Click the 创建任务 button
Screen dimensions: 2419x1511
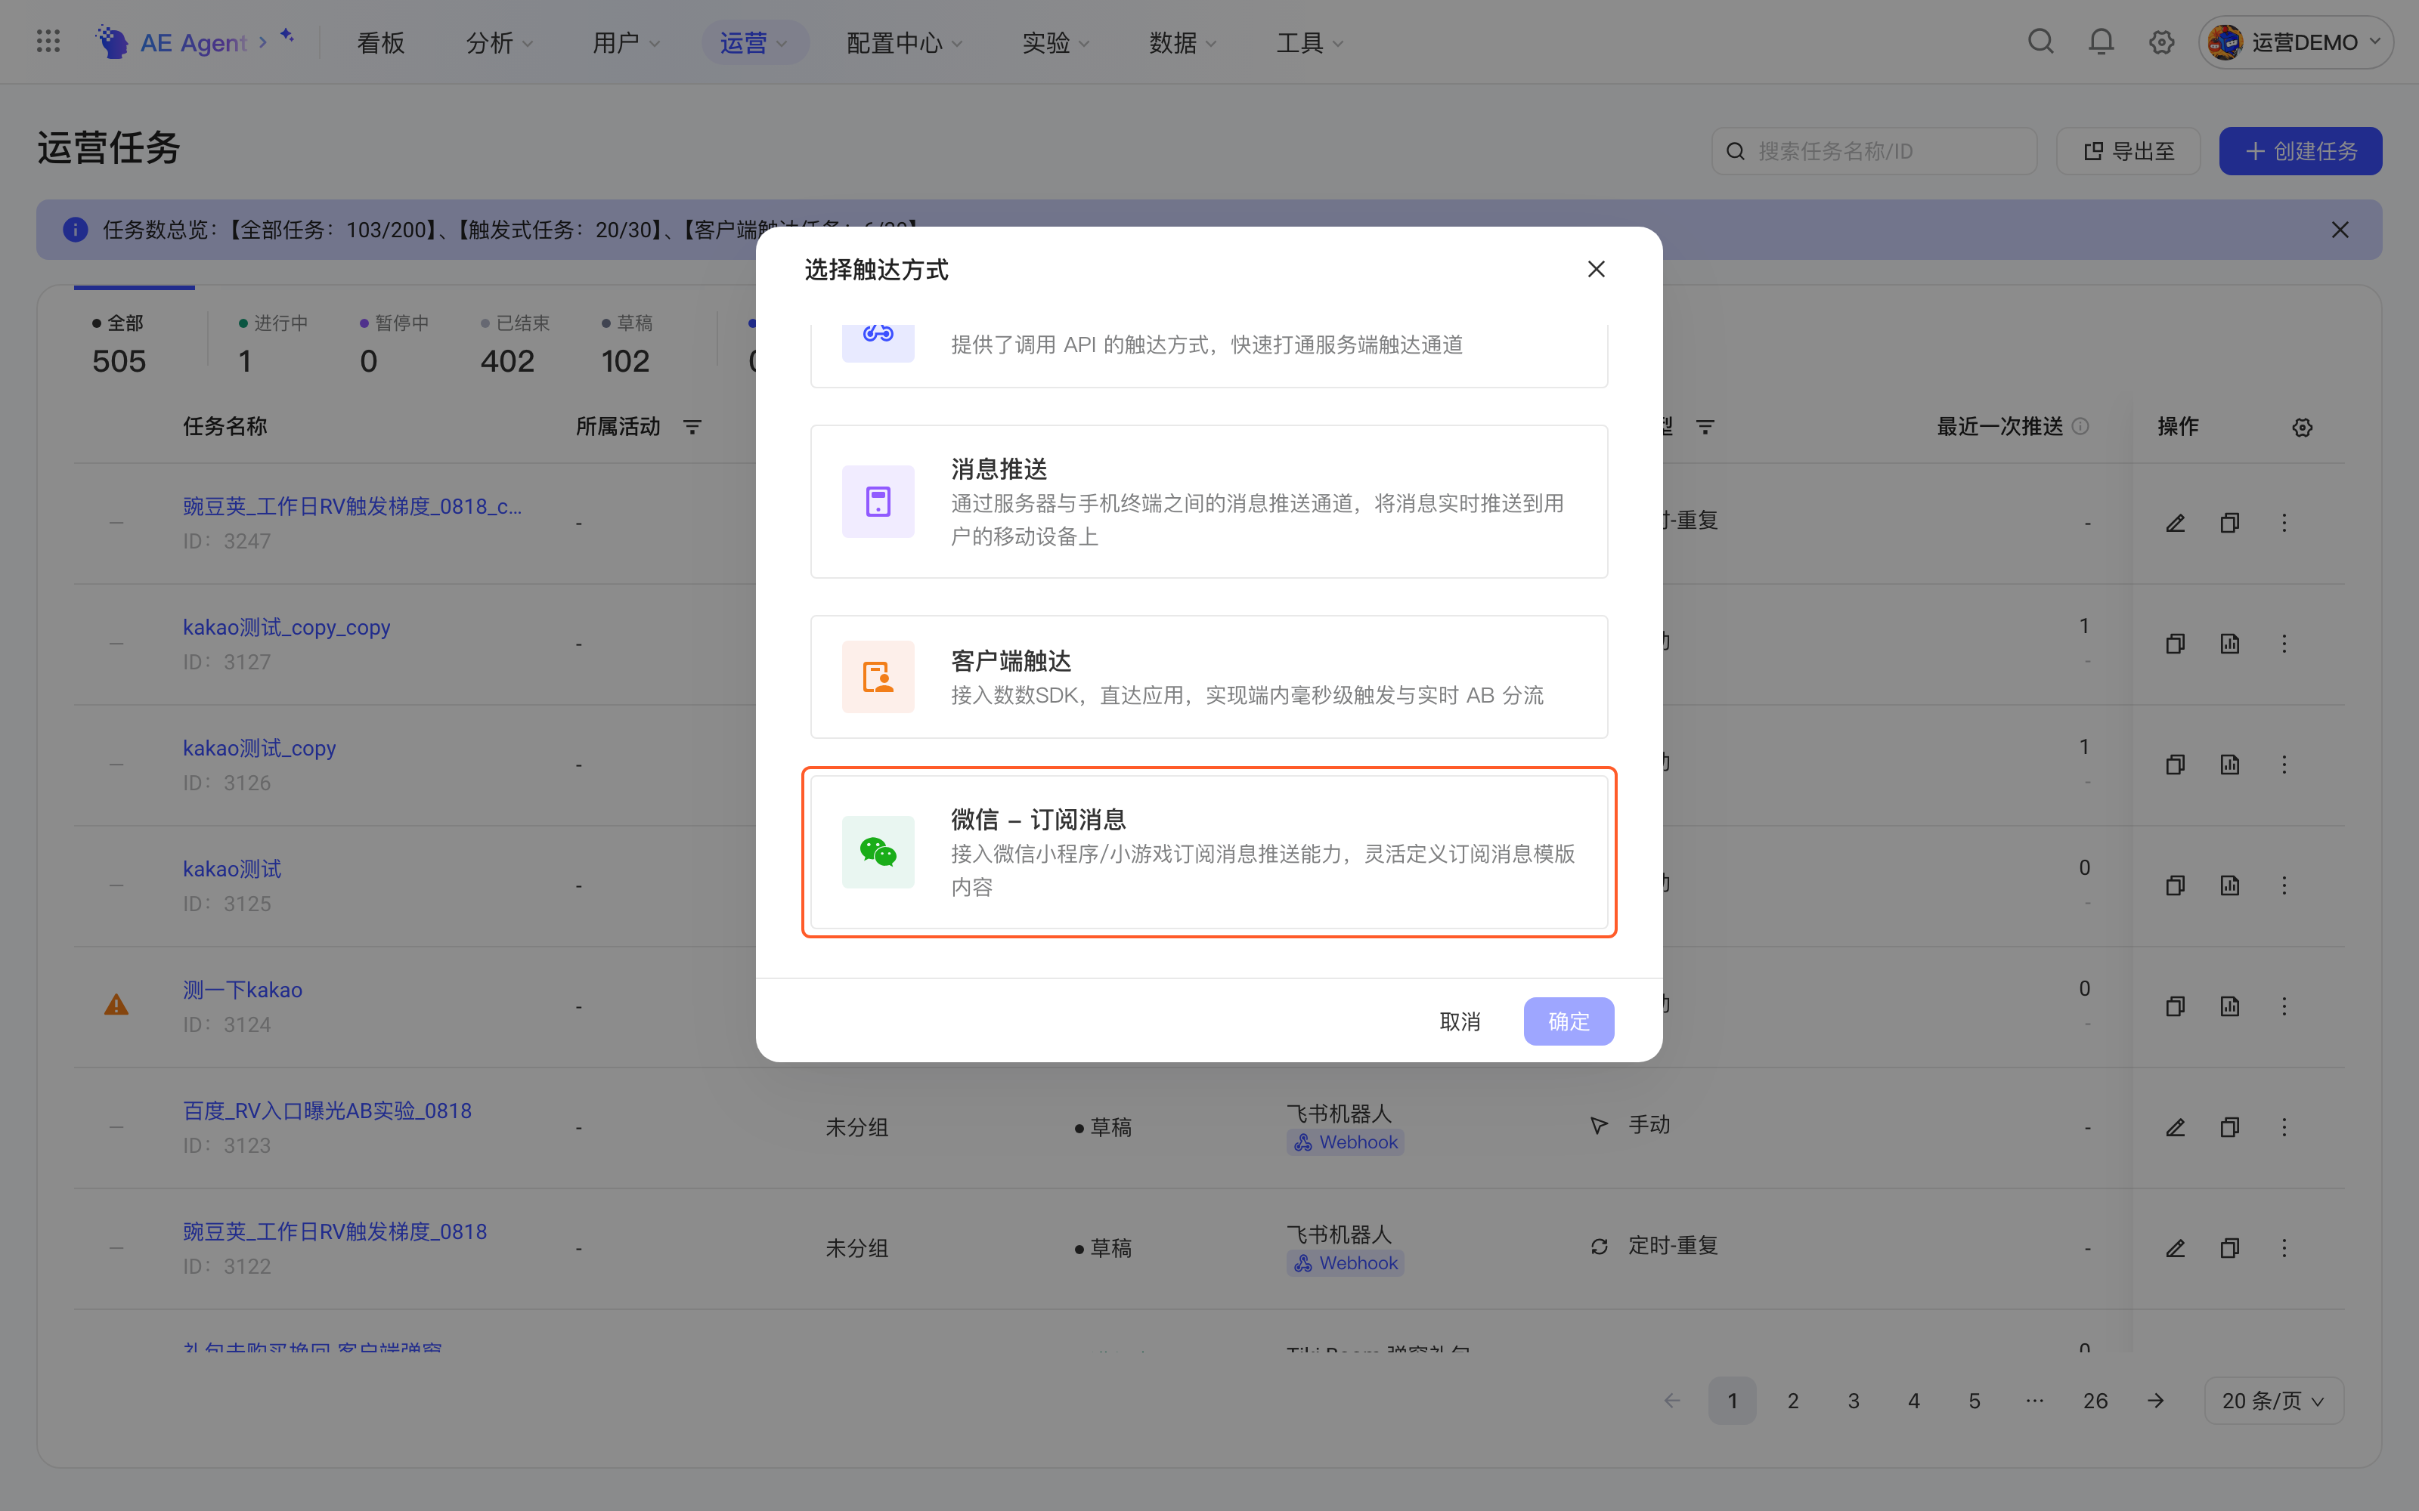(x=2300, y=151)
